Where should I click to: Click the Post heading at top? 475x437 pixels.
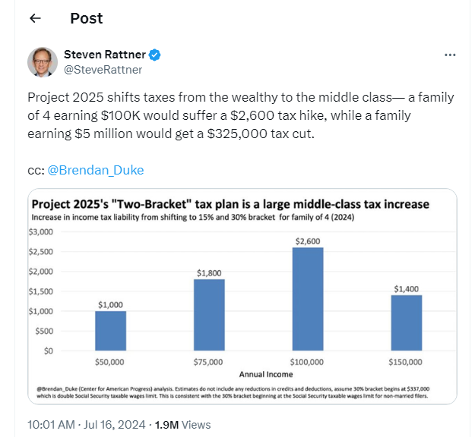(x=86, y=18)
